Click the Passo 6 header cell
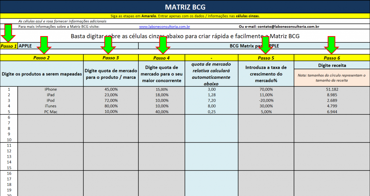Screen dimensions: 370x196 pyautogui.click(x=332, y=58)
